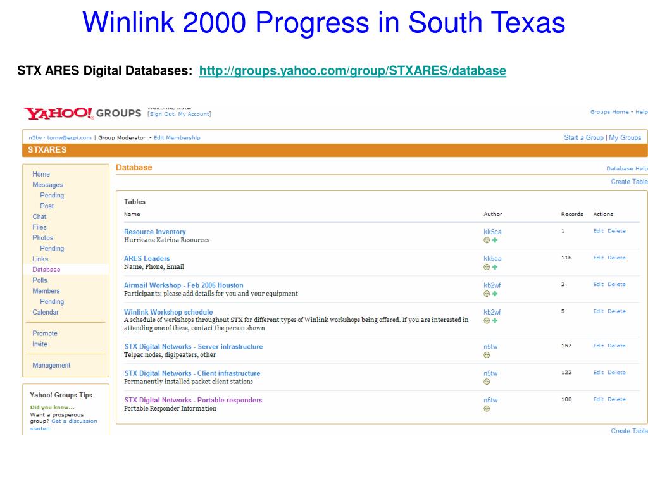Image resolution: width=648 pixels, height=486 pixels.
Task: Edit the Server infrastructure table
Action: [599, 346]
